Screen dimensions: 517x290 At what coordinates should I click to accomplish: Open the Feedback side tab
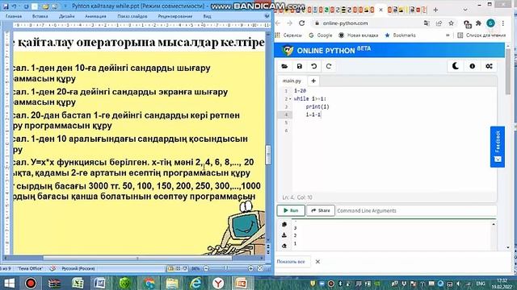click(498, 147)
